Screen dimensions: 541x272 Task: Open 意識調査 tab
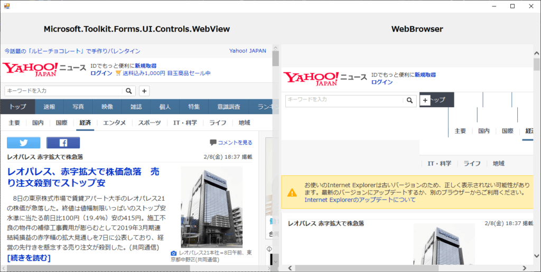pyautogui.click(x=229, y=107)
